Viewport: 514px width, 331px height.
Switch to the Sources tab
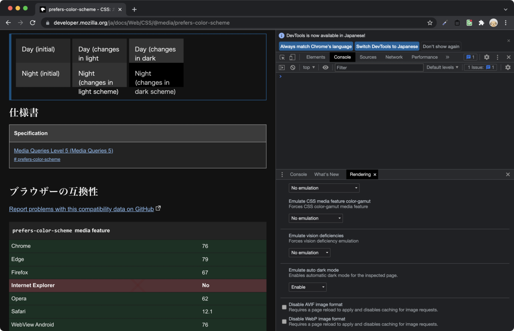pos(368,57)
